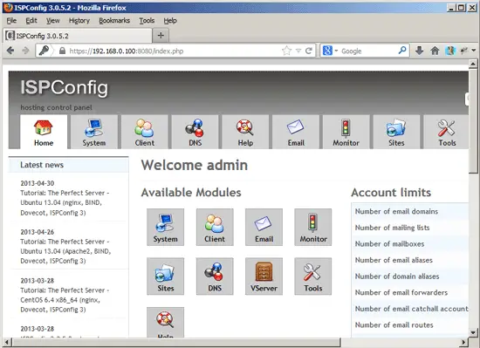Screen dimensions: 480x348
Task: Launch Client module under Available Modules
Action: (215, 228)
